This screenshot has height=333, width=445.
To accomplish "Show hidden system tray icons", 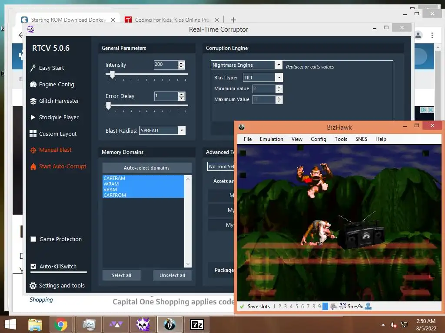I will coord(383,325).
